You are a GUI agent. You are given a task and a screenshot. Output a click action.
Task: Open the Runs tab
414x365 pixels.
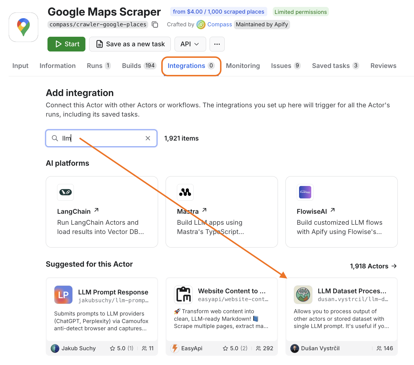99,66
